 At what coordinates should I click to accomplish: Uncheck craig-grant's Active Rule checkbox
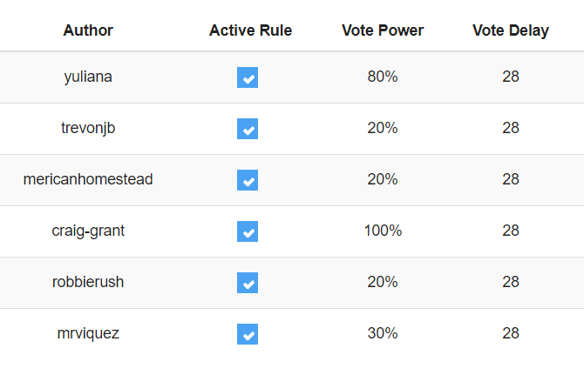coord(248,232)
